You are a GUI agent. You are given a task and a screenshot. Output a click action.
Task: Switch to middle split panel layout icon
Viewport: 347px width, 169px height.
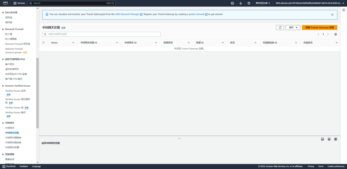(x=329, y=139)
